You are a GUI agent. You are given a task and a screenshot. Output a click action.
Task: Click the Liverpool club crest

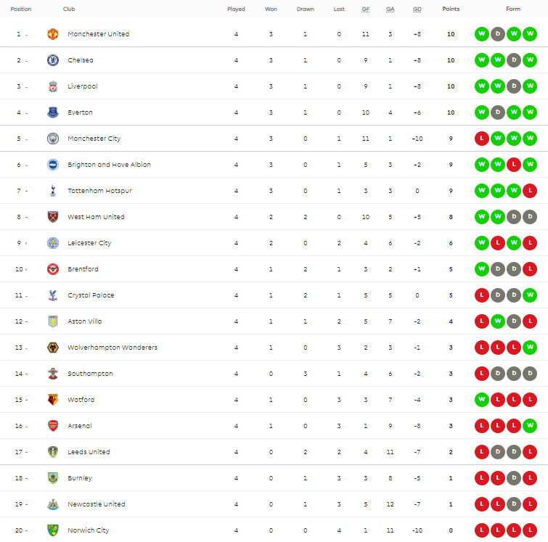pyautogui.click(x=53, y=86)
